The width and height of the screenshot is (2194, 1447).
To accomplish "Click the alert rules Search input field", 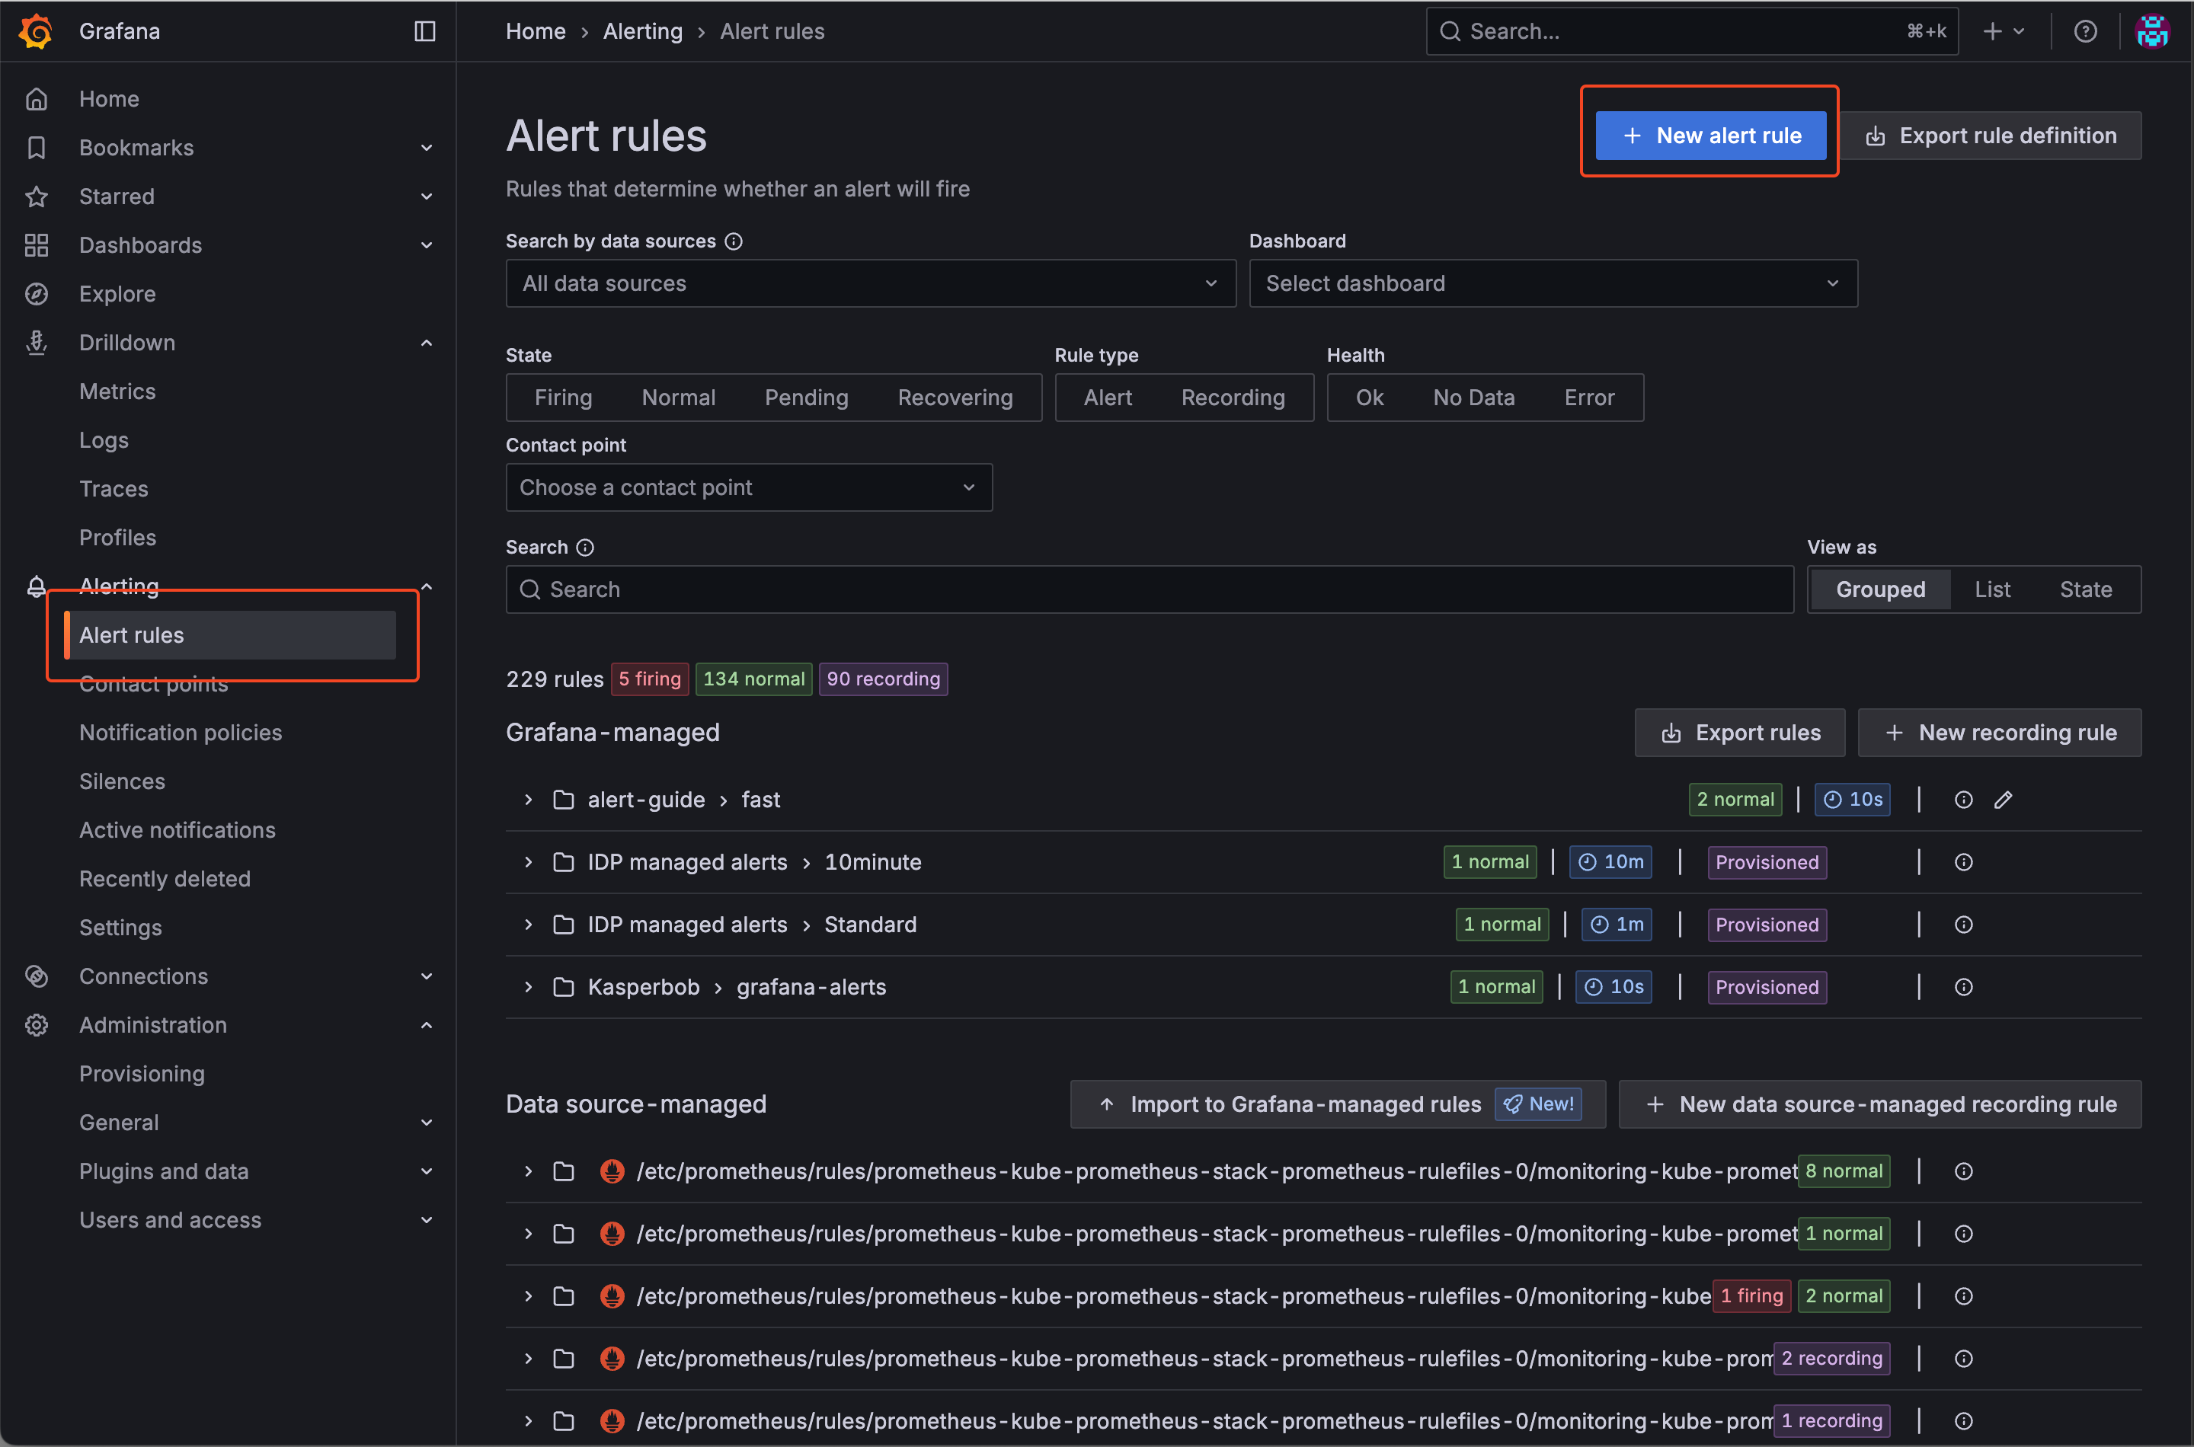I will pos(1149,589).
